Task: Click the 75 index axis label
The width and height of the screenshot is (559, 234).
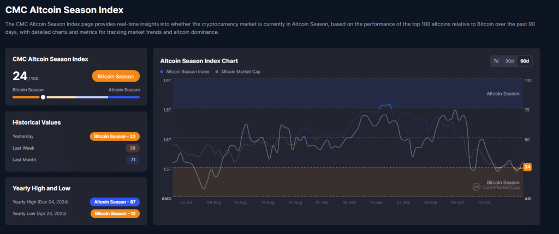Action: [x=528, y=110]
